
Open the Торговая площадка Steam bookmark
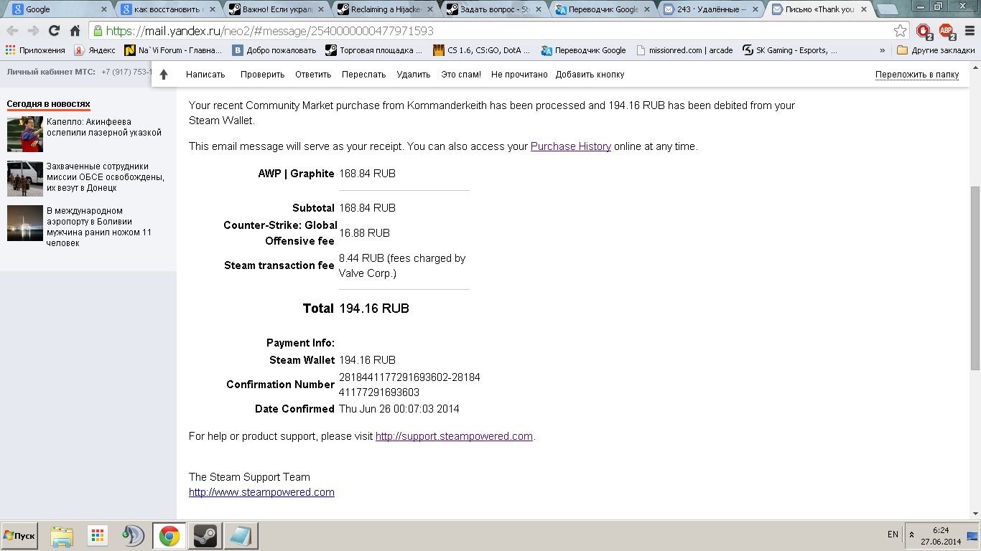(x=373, y=50)
